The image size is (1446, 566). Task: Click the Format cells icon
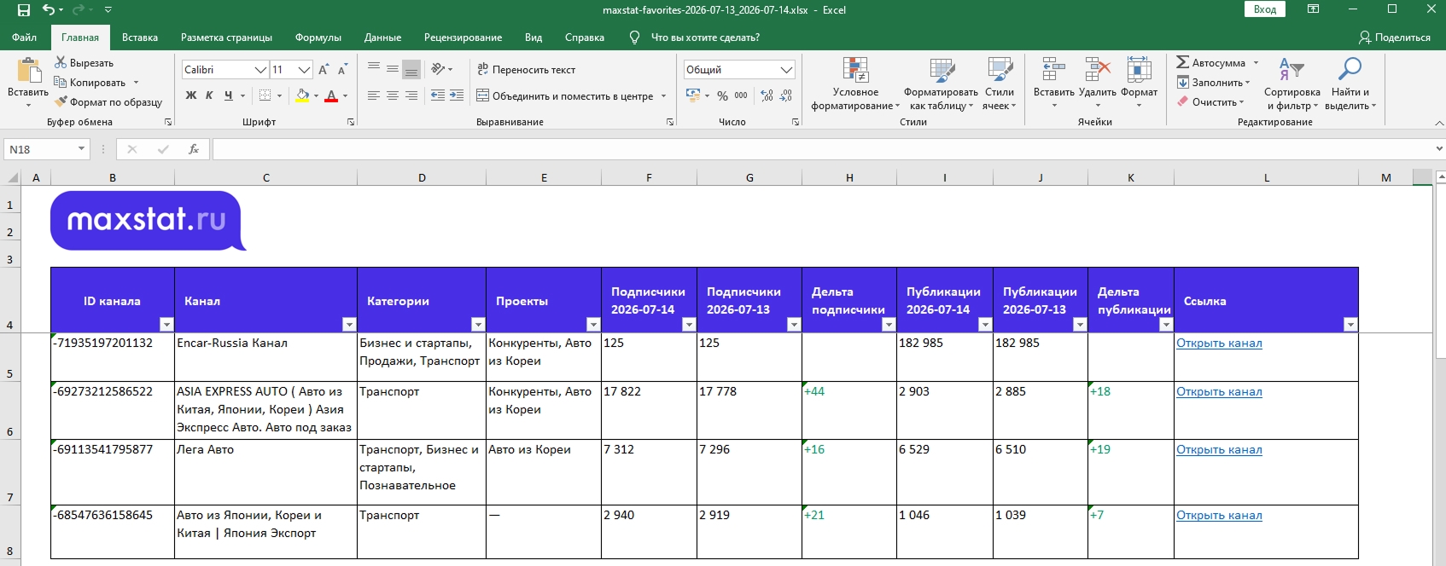click(x=1140, y=70)
